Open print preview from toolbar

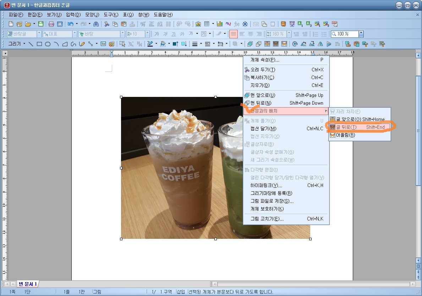60,24
